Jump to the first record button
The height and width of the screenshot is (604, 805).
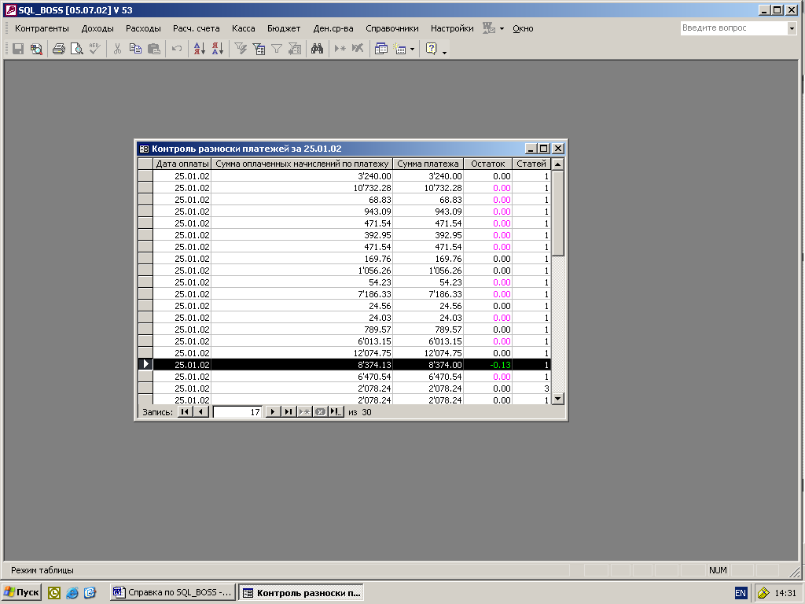[x=185, y=411]
